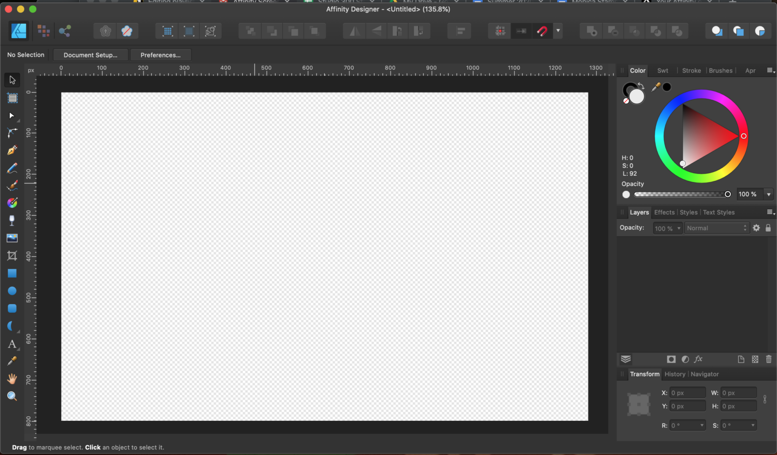Image resolution: width=777 pixels, height=455 pixels.
Task: Select the Node tool
Action: [12, 133]
